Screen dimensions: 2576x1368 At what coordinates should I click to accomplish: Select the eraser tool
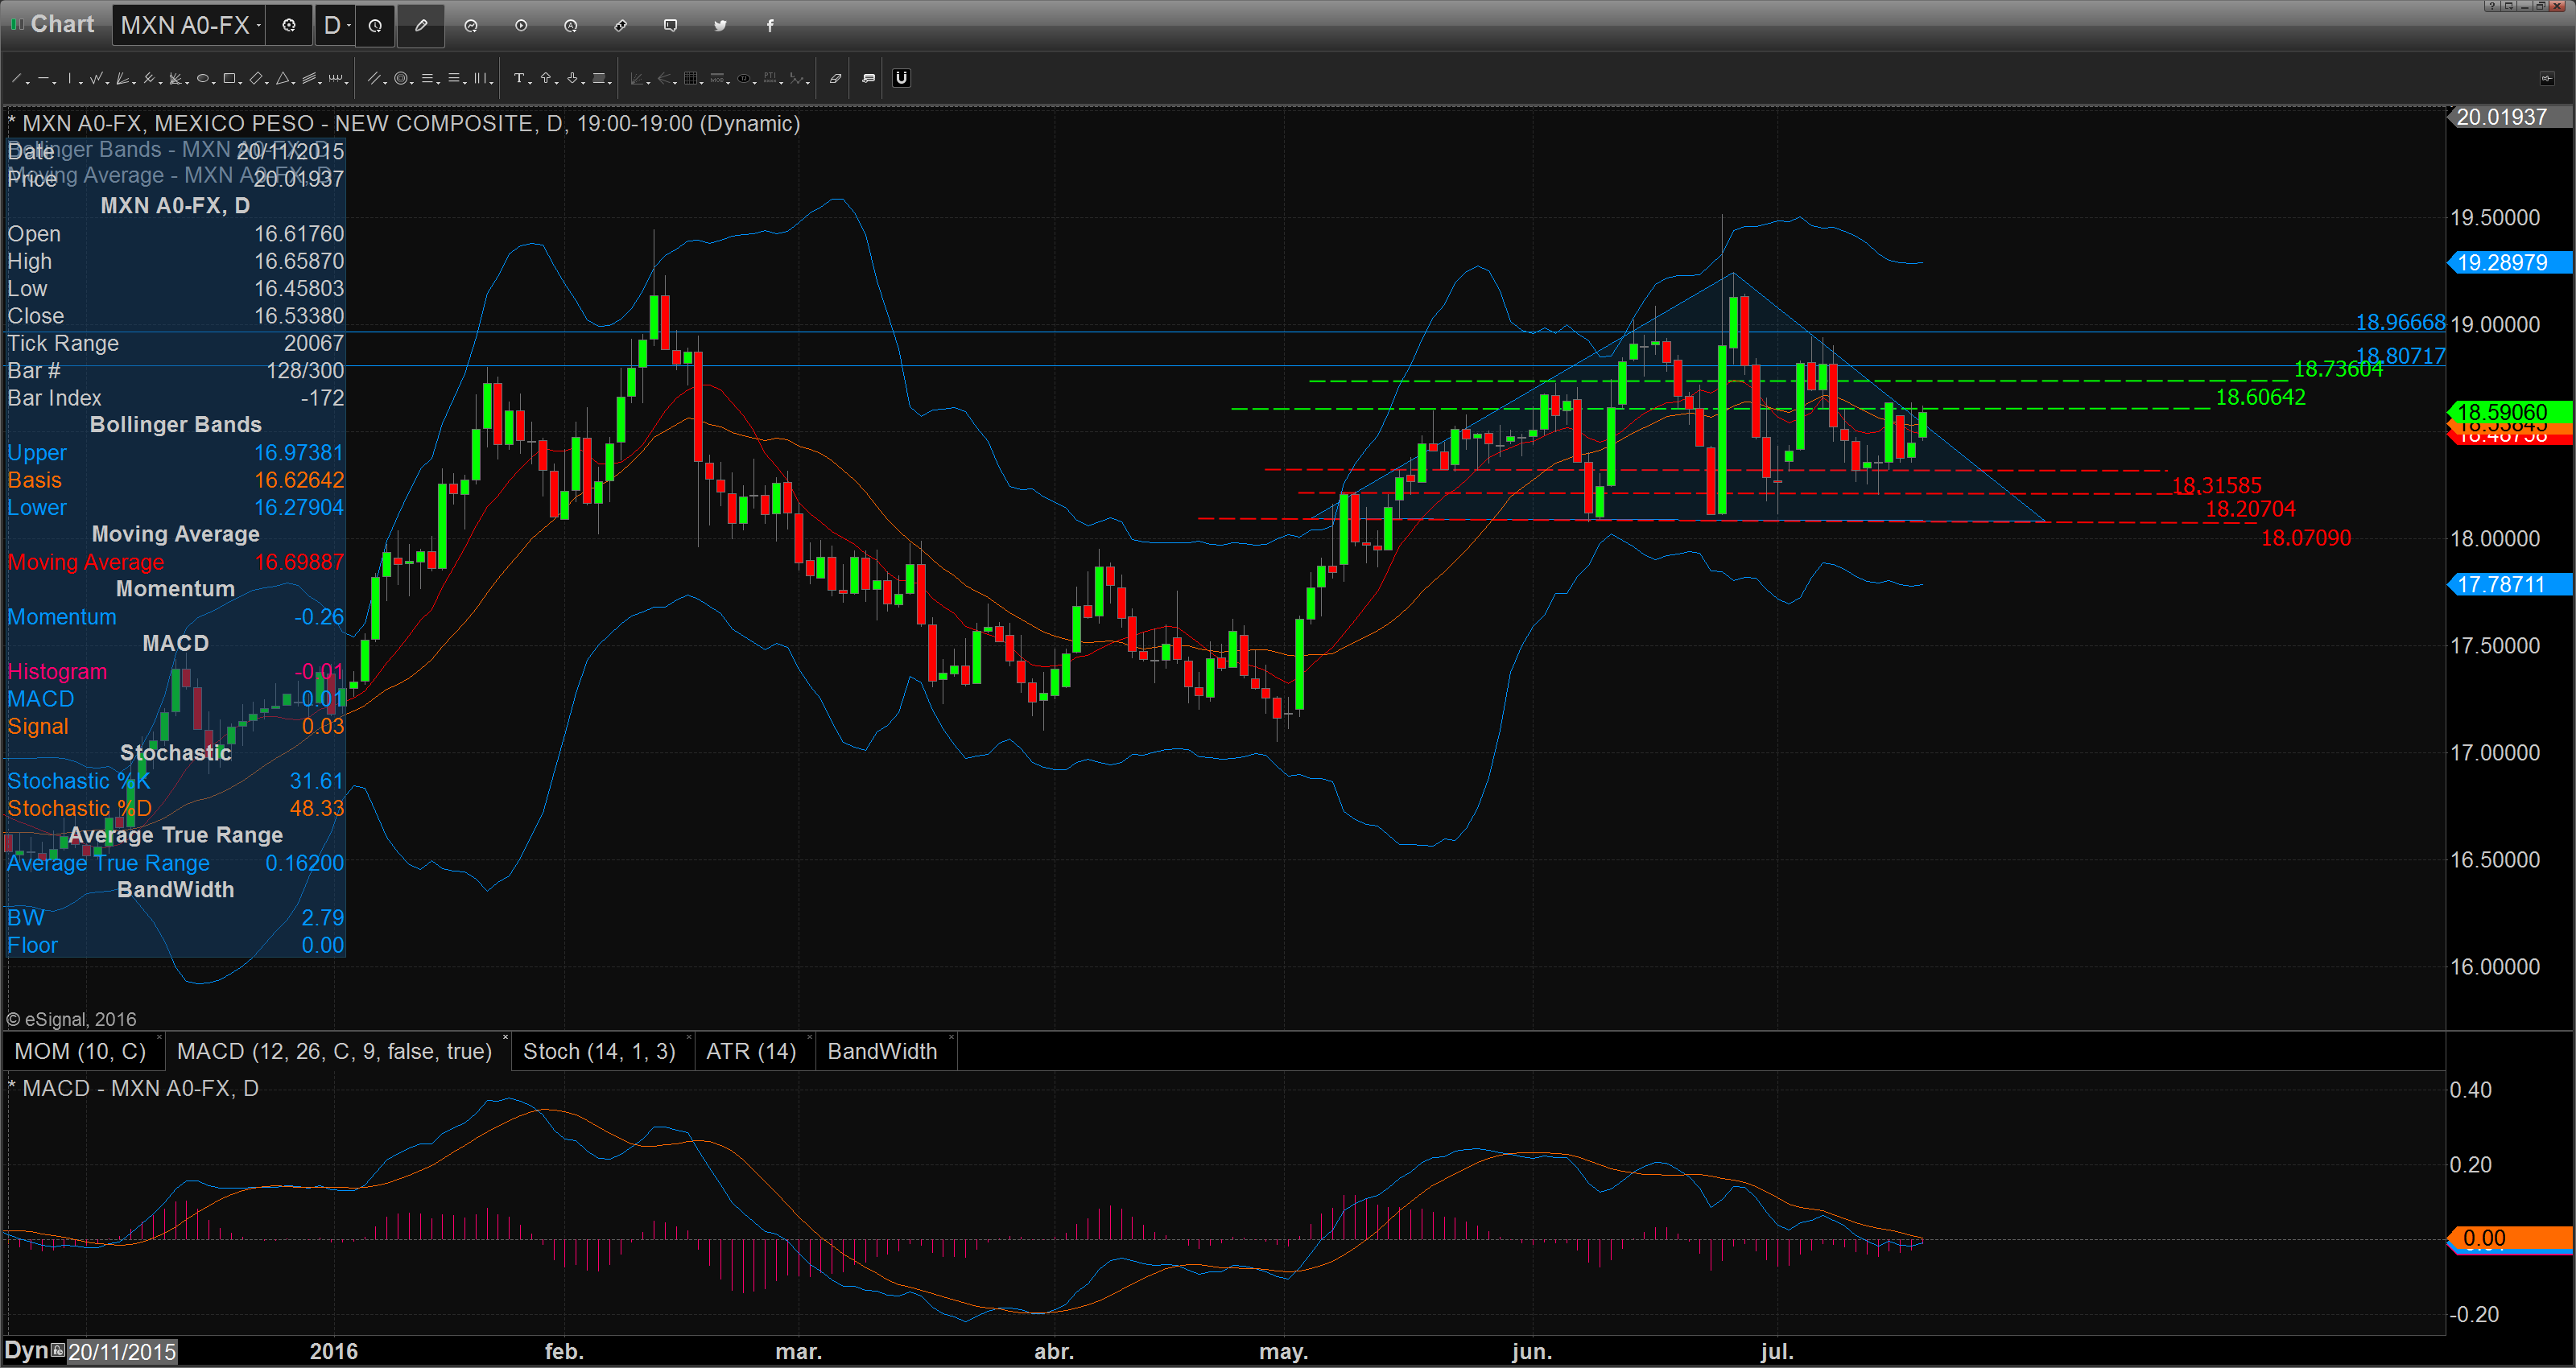point(835,78)
